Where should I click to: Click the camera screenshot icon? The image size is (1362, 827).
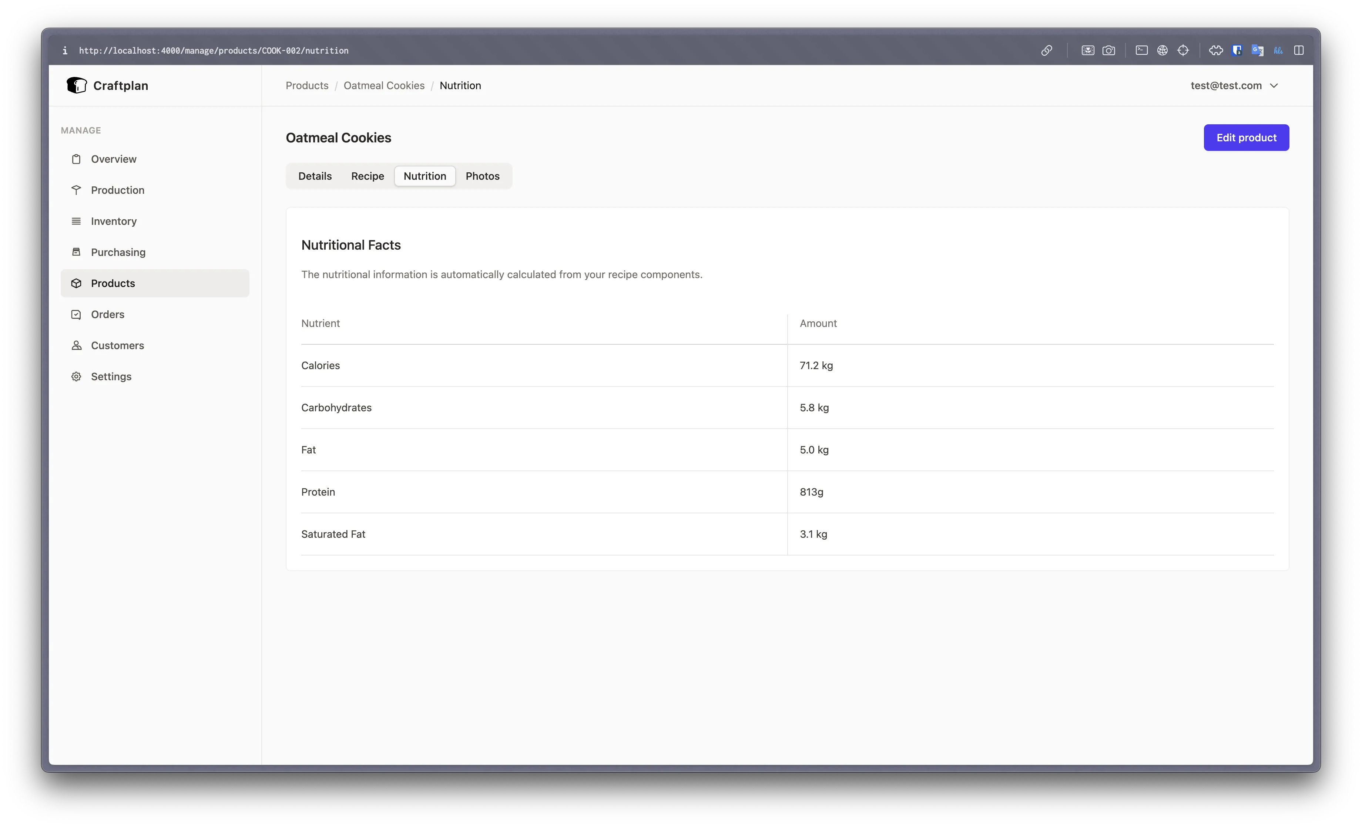click(x=1108, y=50)
